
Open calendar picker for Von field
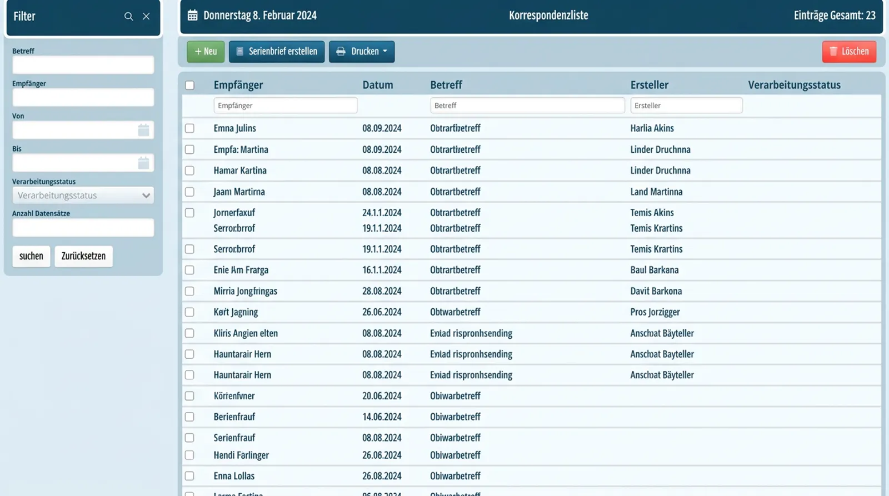point(143,130)
